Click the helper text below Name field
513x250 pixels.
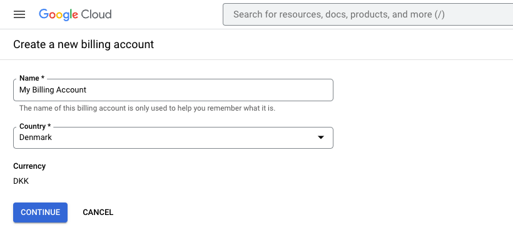point(147,108)
